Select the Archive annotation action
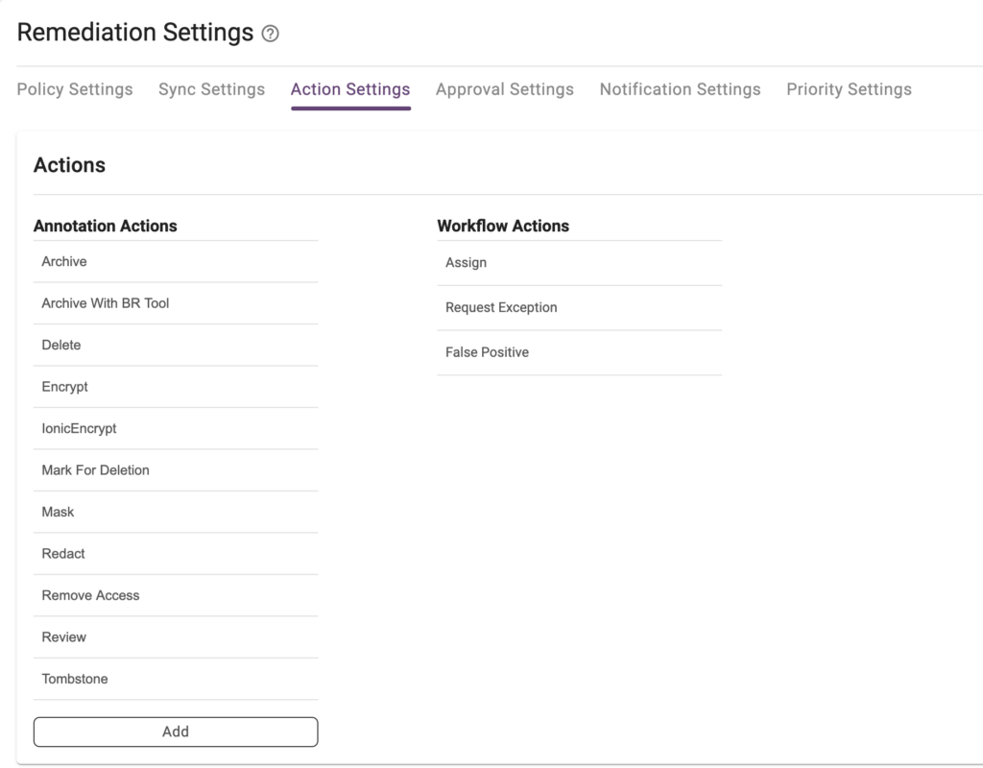This screenshot has height=768, width=983. tap(176, 261)
